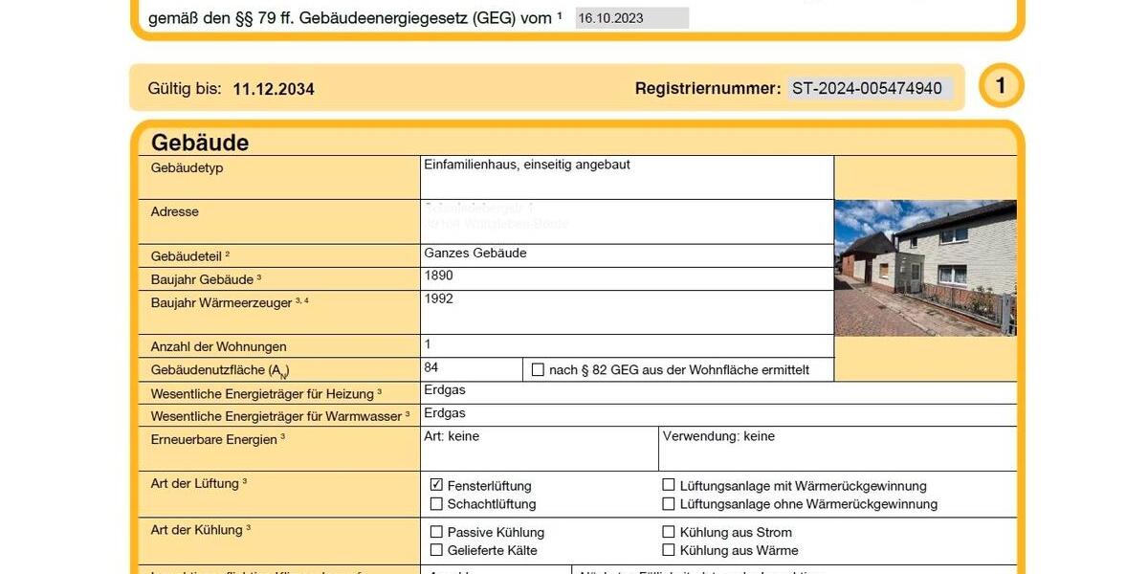Check the Gelieferte Kälte box

[436, 550]
